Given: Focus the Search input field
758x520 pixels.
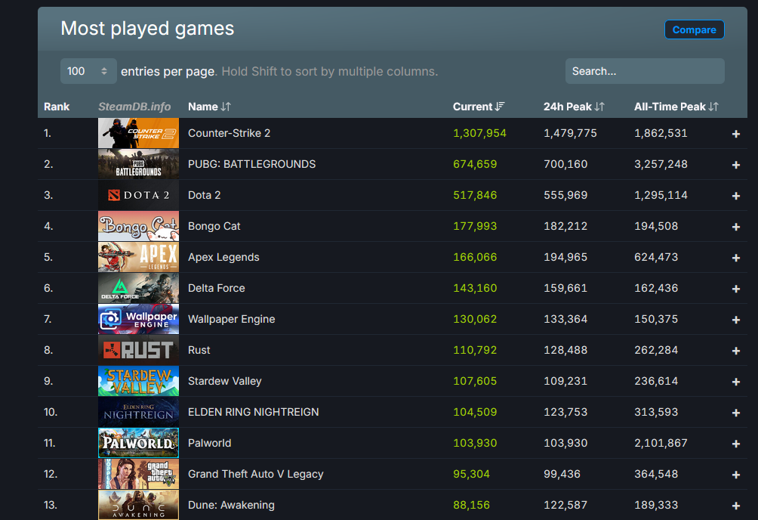Looking at the screenshot, I should [x=645, y=71].
